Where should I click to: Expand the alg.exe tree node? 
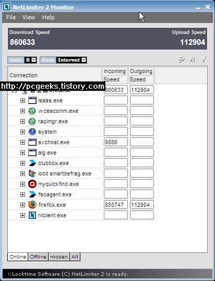(x=22, y=153)
